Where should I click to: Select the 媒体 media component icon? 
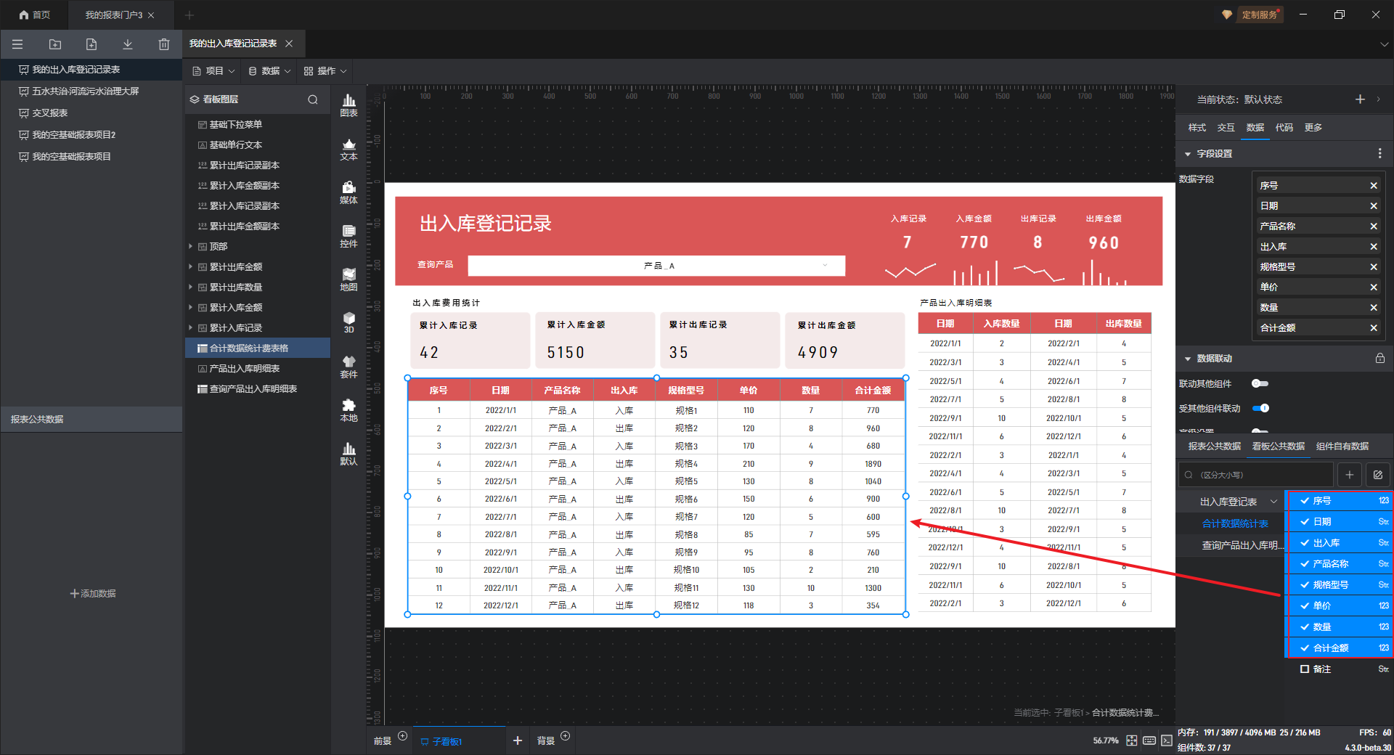tap(348, 192)
